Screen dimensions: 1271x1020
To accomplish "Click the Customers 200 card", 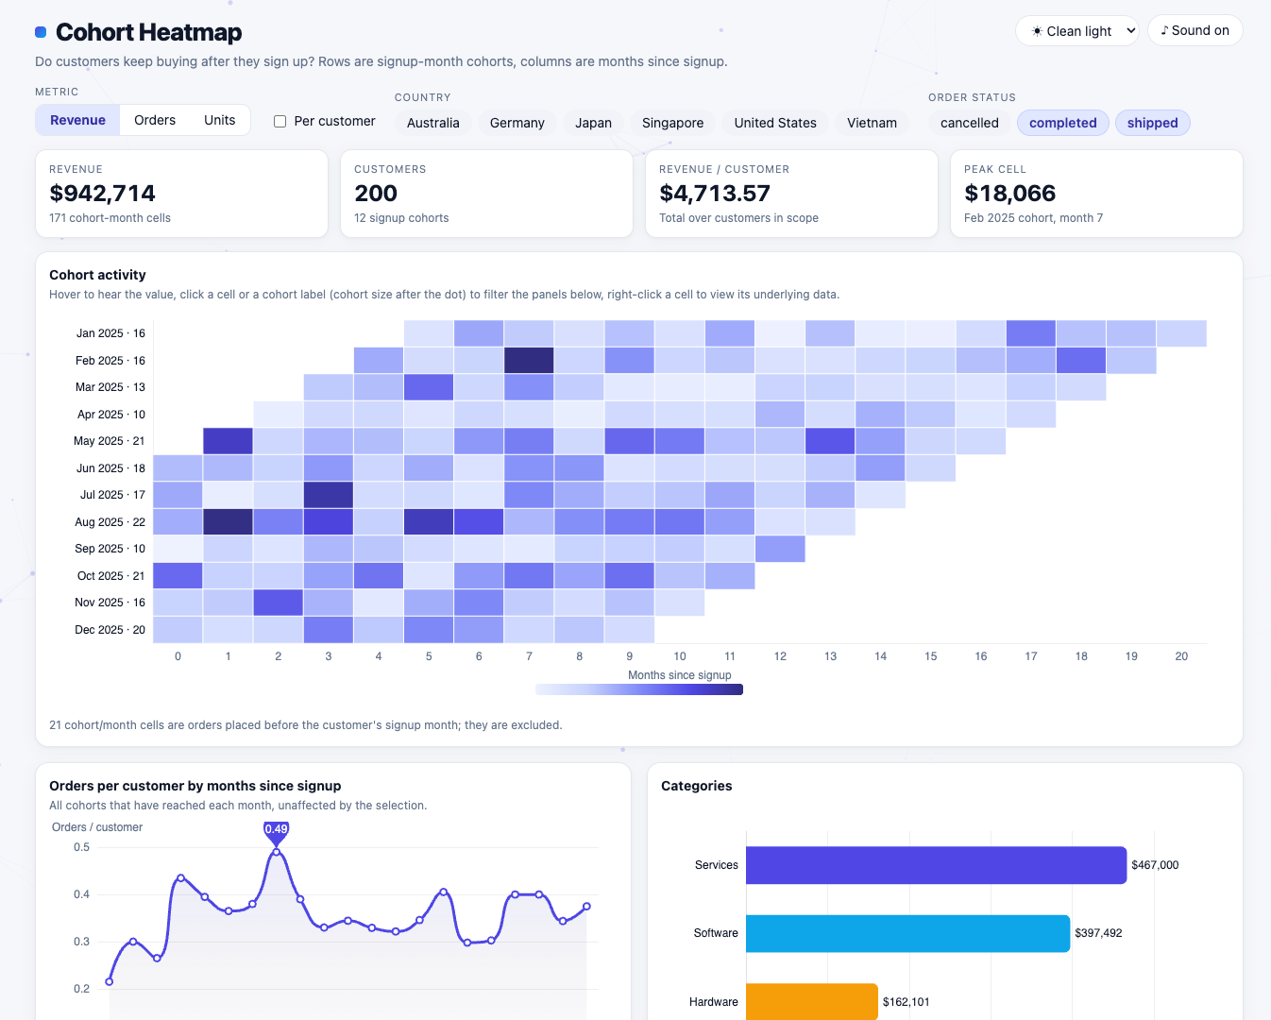I will 486,194.
